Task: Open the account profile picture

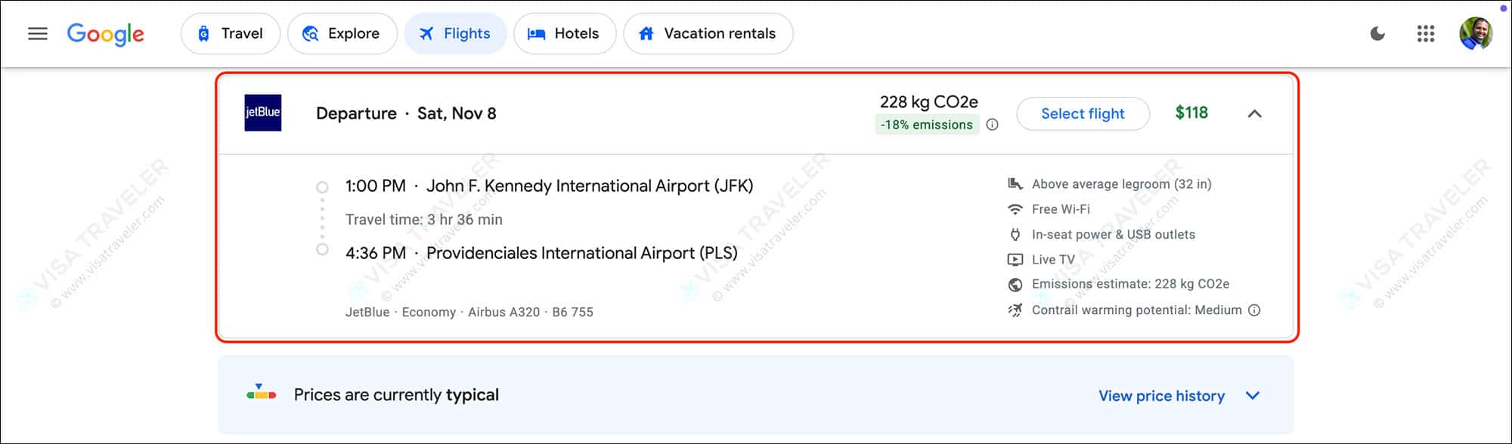Action: pyautogui.click(x=1475, y=34)
